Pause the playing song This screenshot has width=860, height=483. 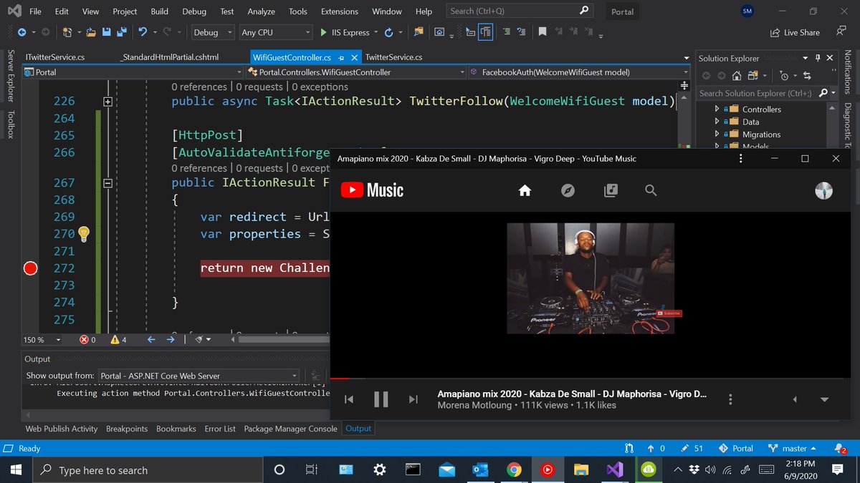pos(381,399)
